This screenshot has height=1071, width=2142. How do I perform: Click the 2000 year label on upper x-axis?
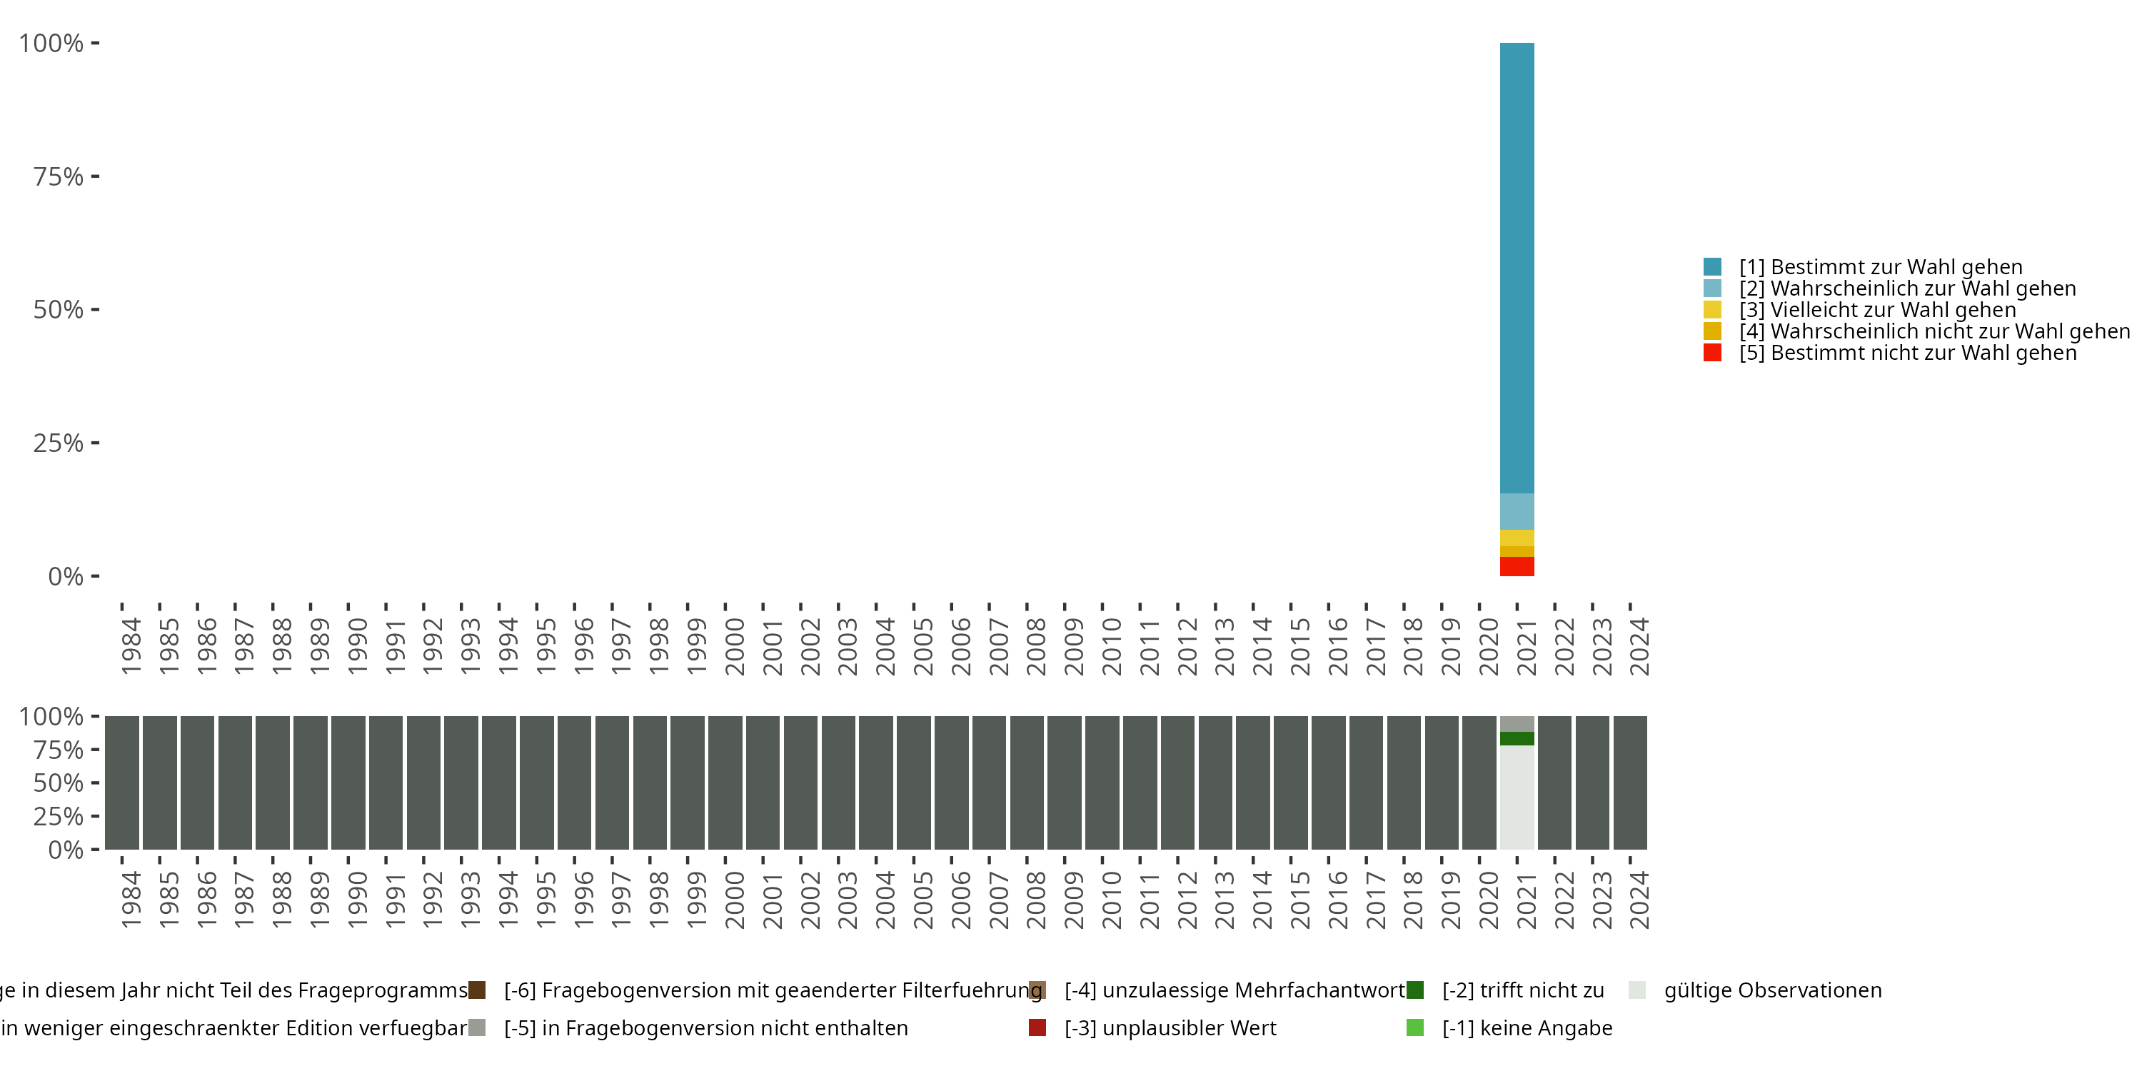click(x=734, y=646)
